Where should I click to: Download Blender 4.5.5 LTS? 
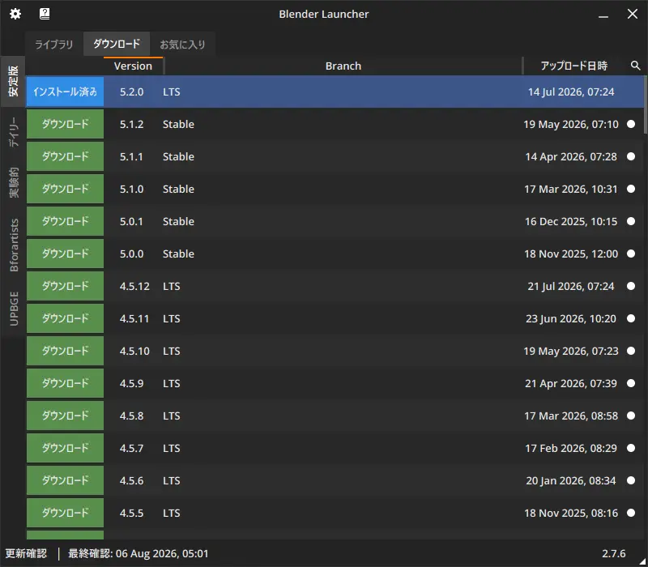click(66, 513)
